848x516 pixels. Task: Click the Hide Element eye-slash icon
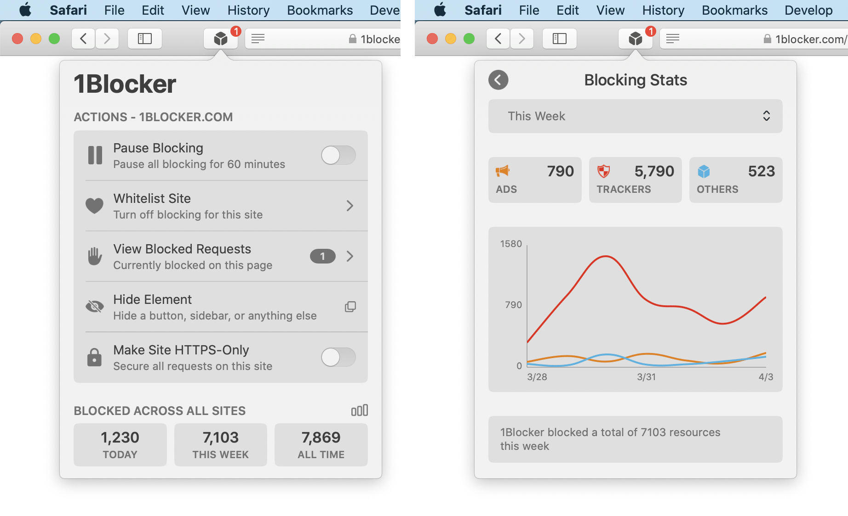[95, 306]
